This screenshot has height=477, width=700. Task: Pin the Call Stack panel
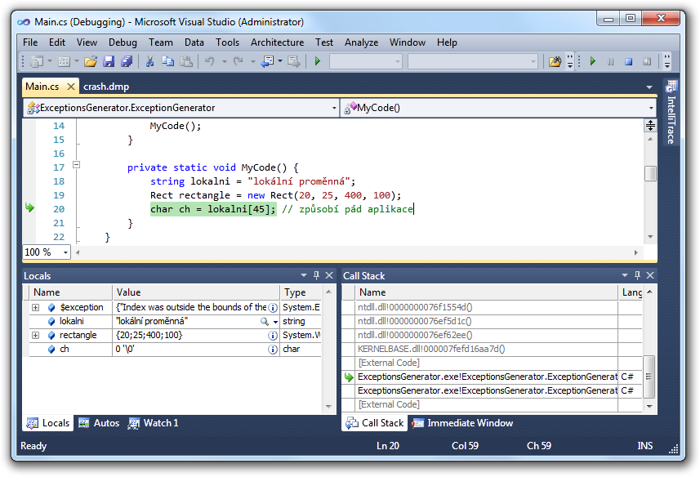[637, 275]
